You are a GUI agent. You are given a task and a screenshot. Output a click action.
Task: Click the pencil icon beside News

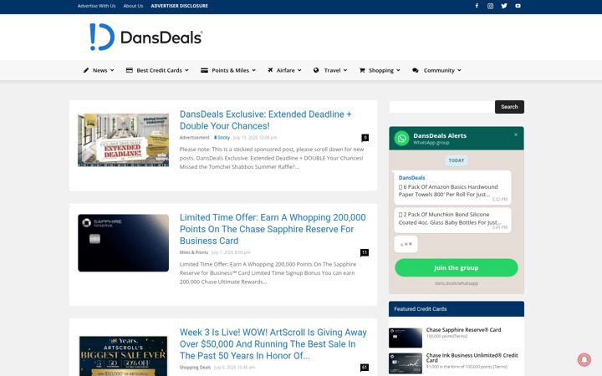pyautogui.click(x=86, y=70)
